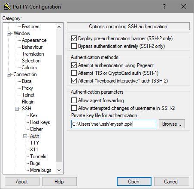This screenshot has height=189, width=194.
Task: Collapse the Connection tree node
Action: click(9, 75)
